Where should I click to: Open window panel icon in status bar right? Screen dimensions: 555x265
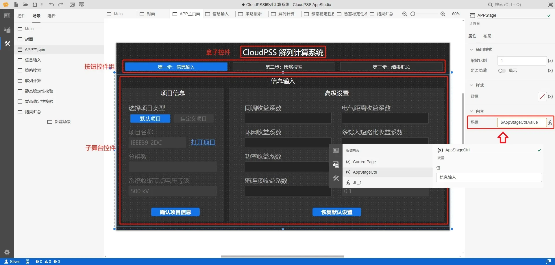[548, 262]
